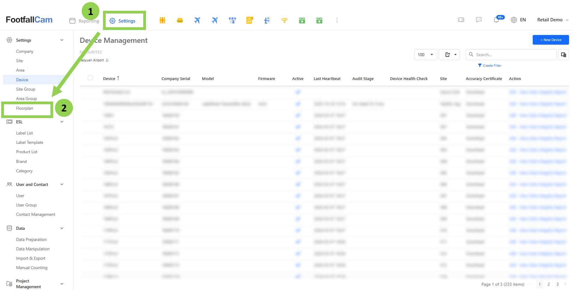The height and width of the screenshot is (290, 573).
Task: Open the 100 page size dropdown
Action: coord(425,55)
